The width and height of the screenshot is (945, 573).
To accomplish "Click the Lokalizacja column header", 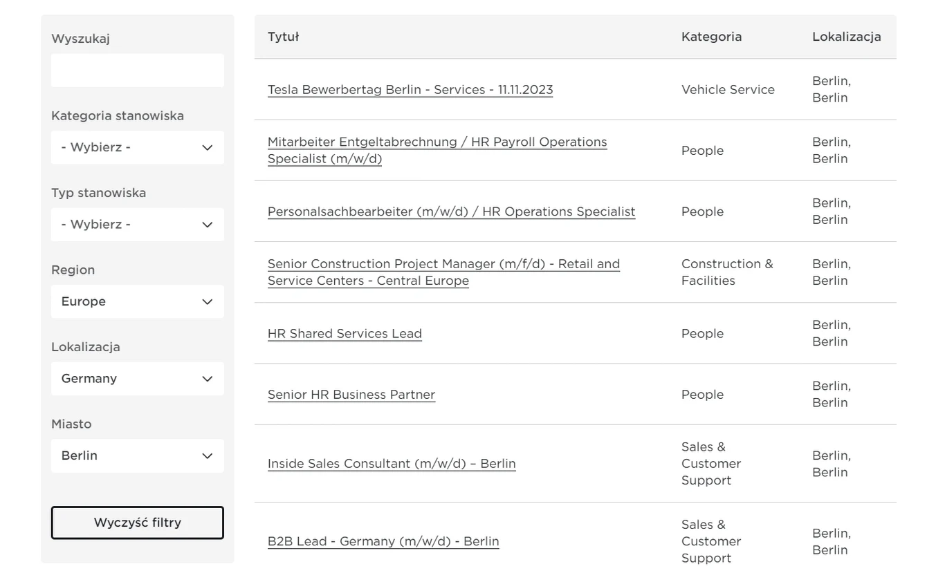I will click(846, 37).
